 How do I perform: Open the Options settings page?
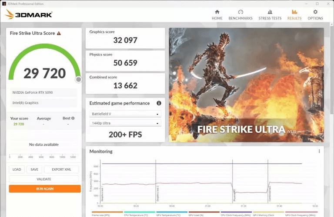pos(315,15)
